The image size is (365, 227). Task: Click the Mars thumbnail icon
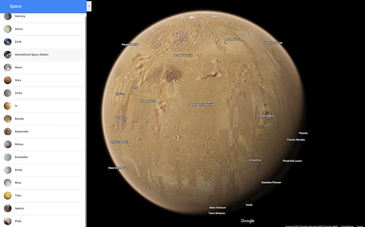pyautogui.click(x=8, y=80)
